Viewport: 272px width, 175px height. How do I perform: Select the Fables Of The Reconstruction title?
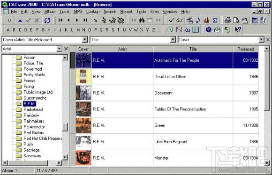coord(180,109)
